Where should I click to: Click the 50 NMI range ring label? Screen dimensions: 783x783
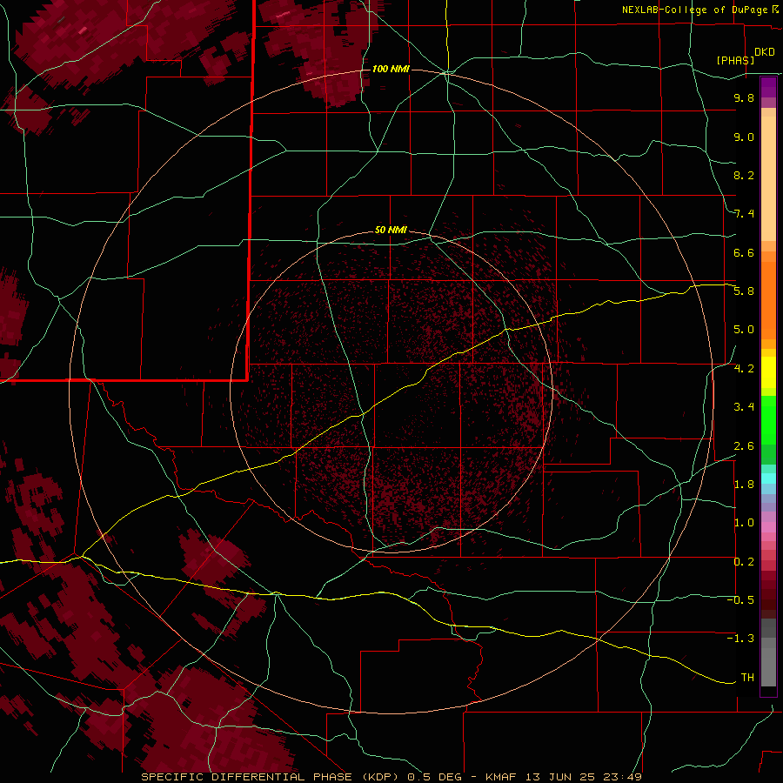[391, 231]
